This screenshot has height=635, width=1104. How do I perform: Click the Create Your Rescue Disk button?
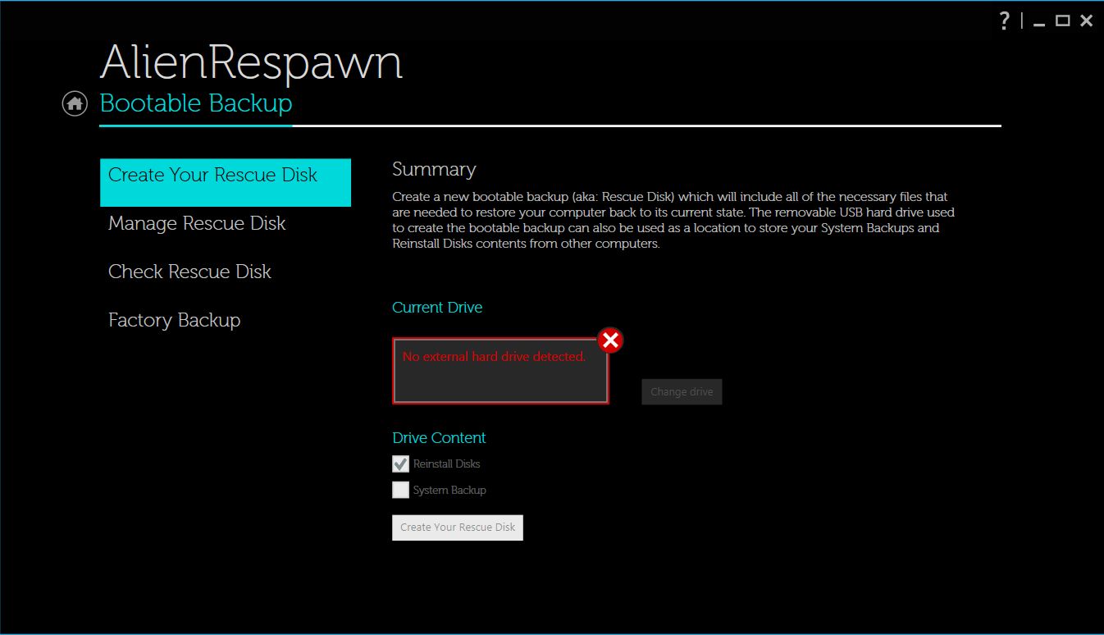(458, 527)
